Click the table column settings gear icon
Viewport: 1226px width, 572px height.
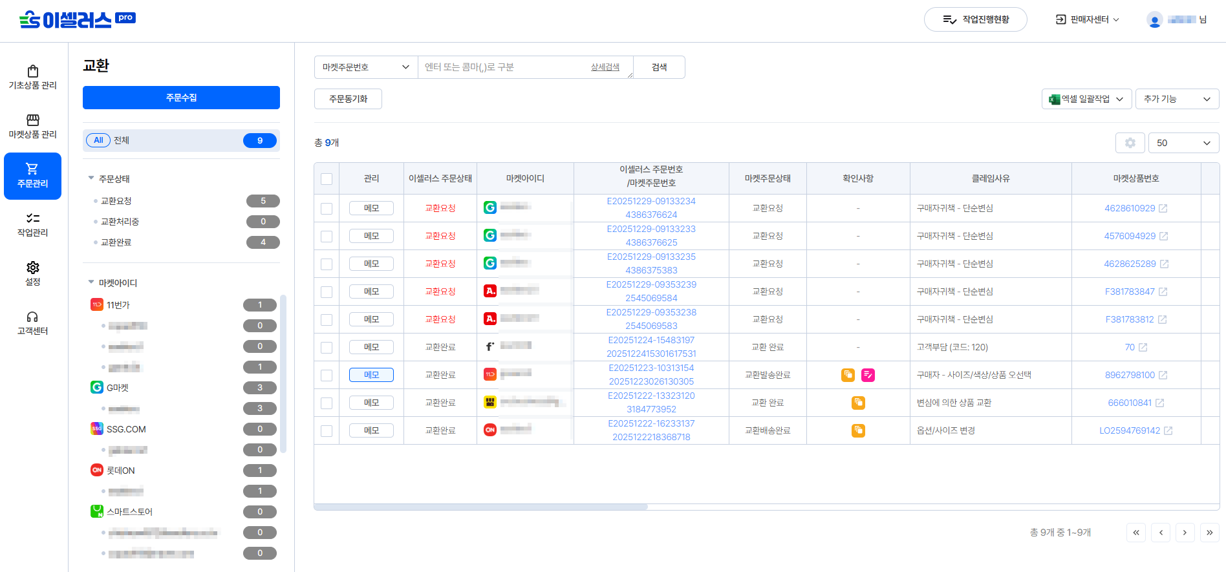(x=1130, y=143)
